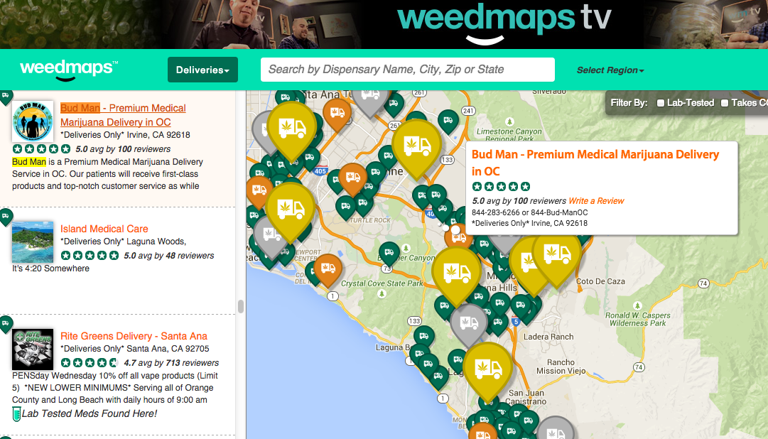
Task: Select gray truck marker left of Newport Center label
Action: point(271,237)
